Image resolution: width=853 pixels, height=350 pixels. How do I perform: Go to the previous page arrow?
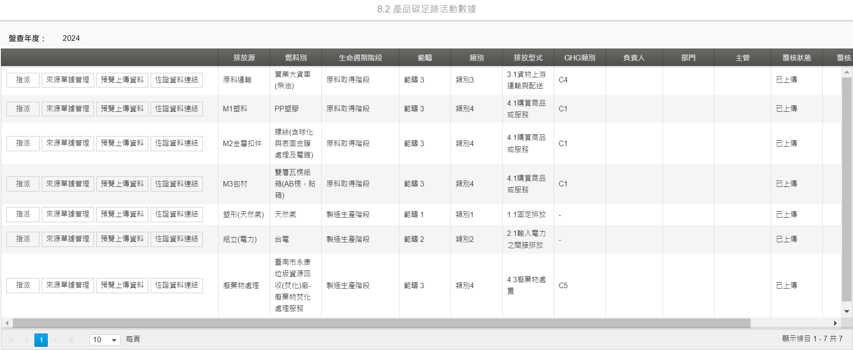(26, 340)
